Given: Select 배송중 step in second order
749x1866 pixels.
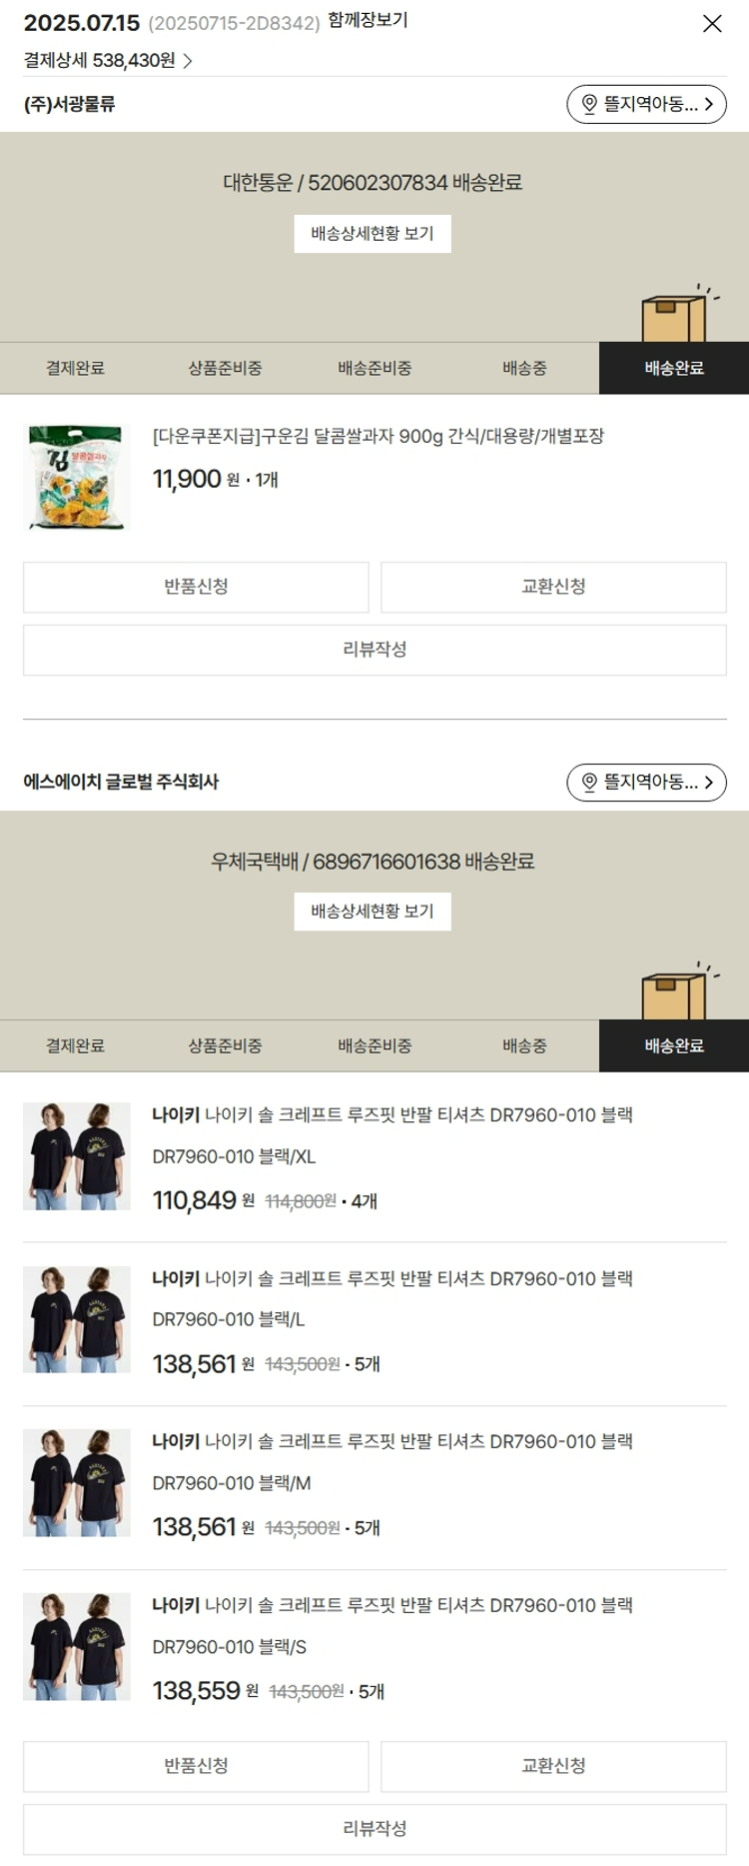Looking at the screenshot, I should pyautogui.click(x=524, y=1045).
